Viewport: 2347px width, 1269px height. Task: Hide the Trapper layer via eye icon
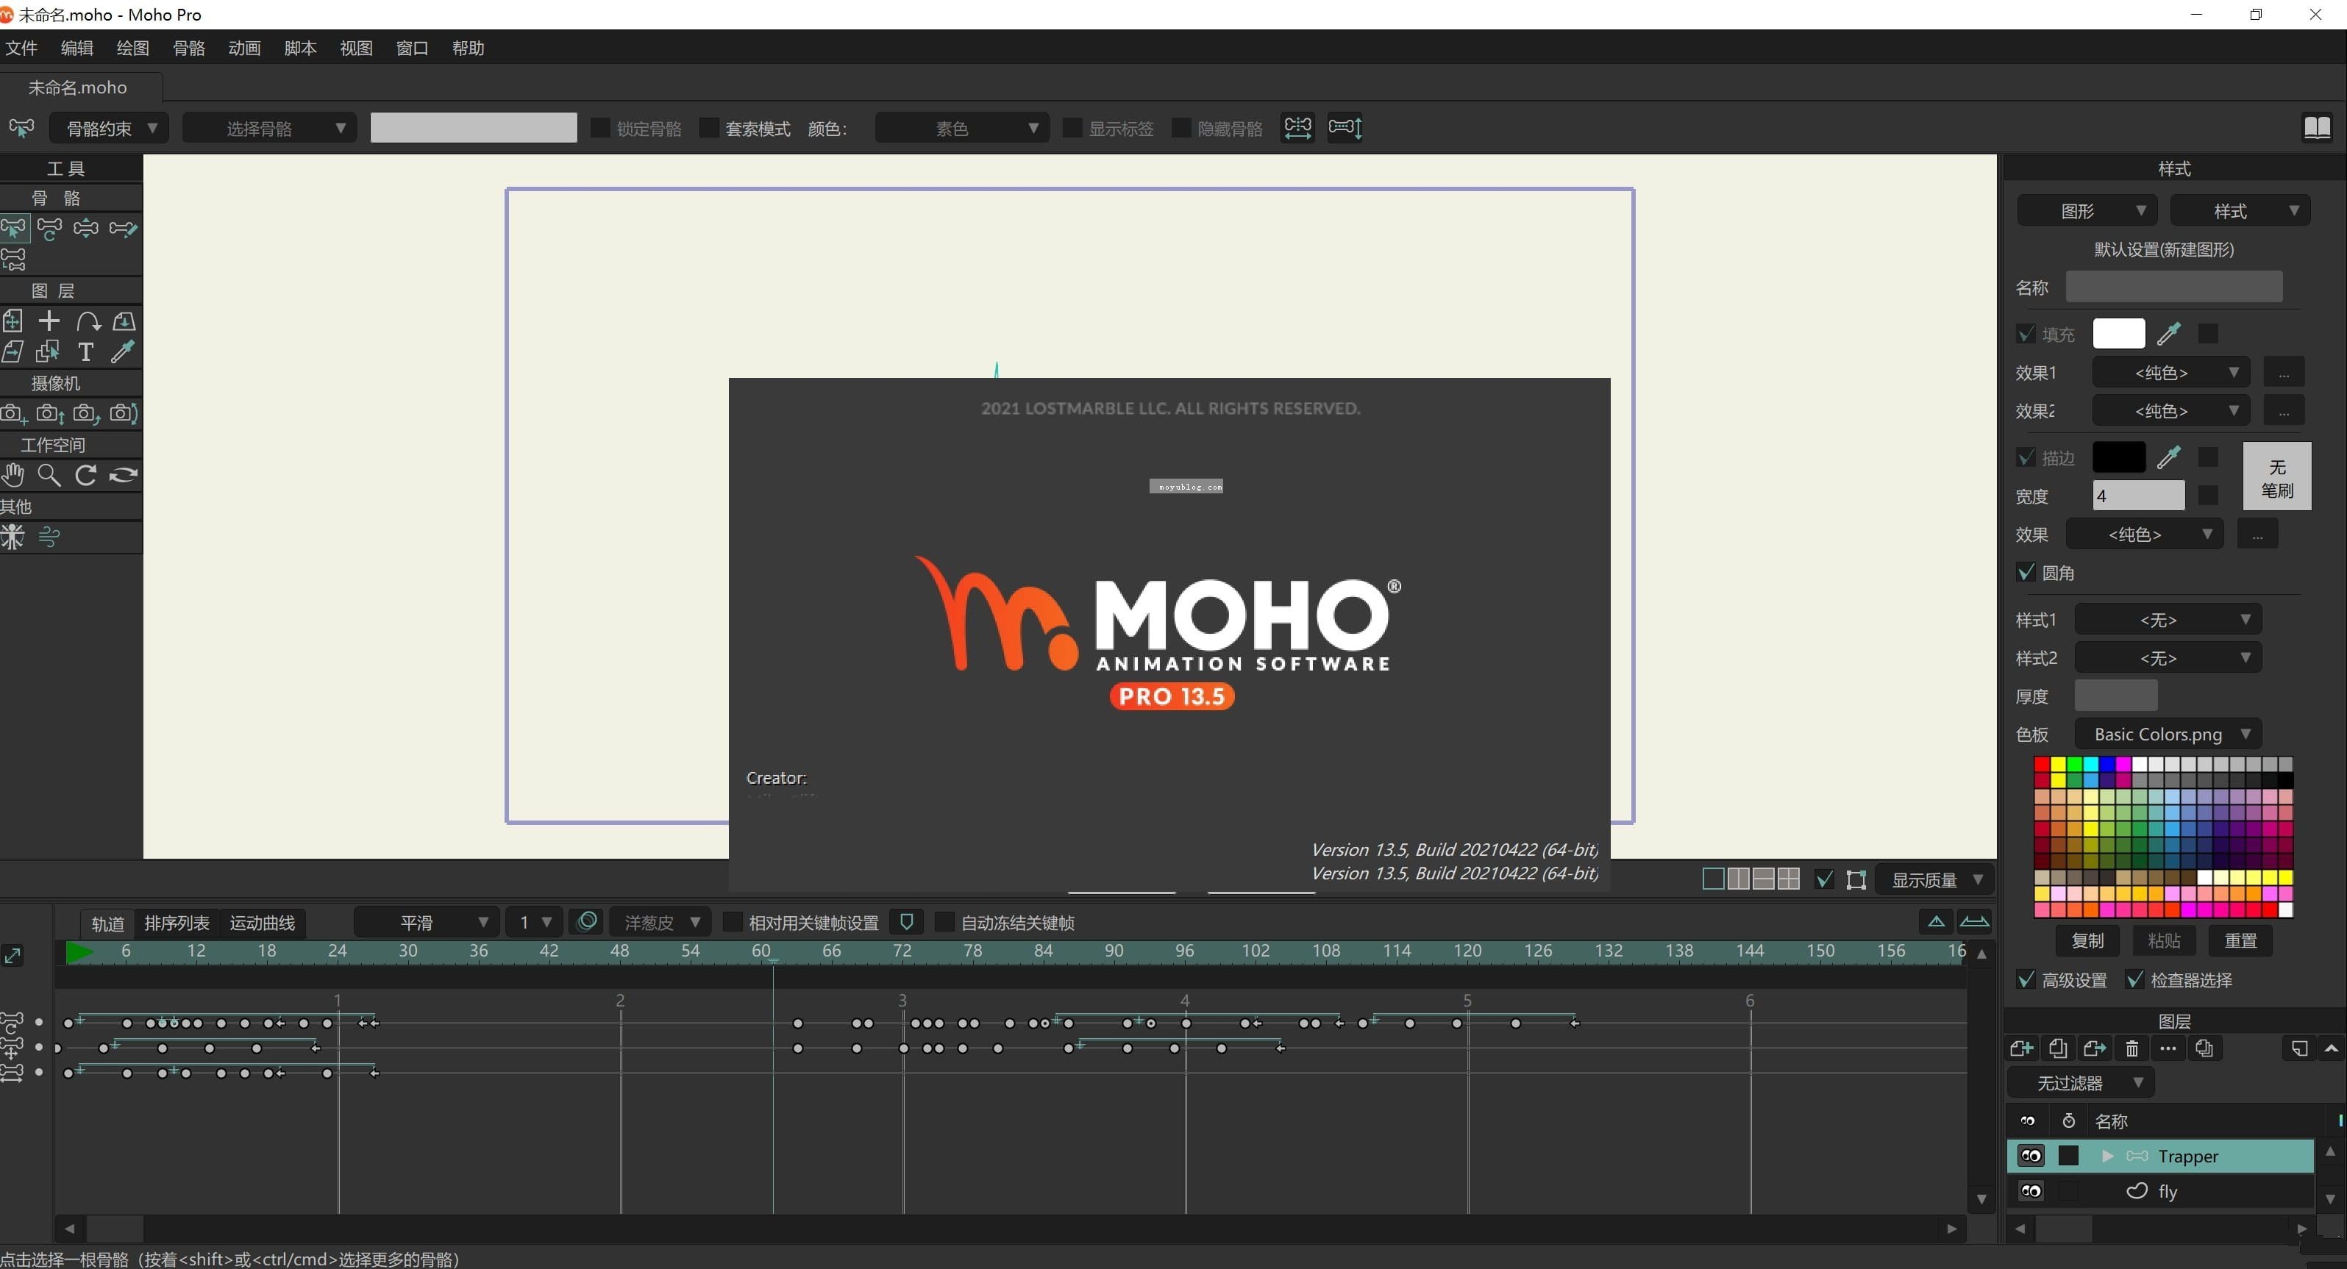(x=2031, y=1156)
